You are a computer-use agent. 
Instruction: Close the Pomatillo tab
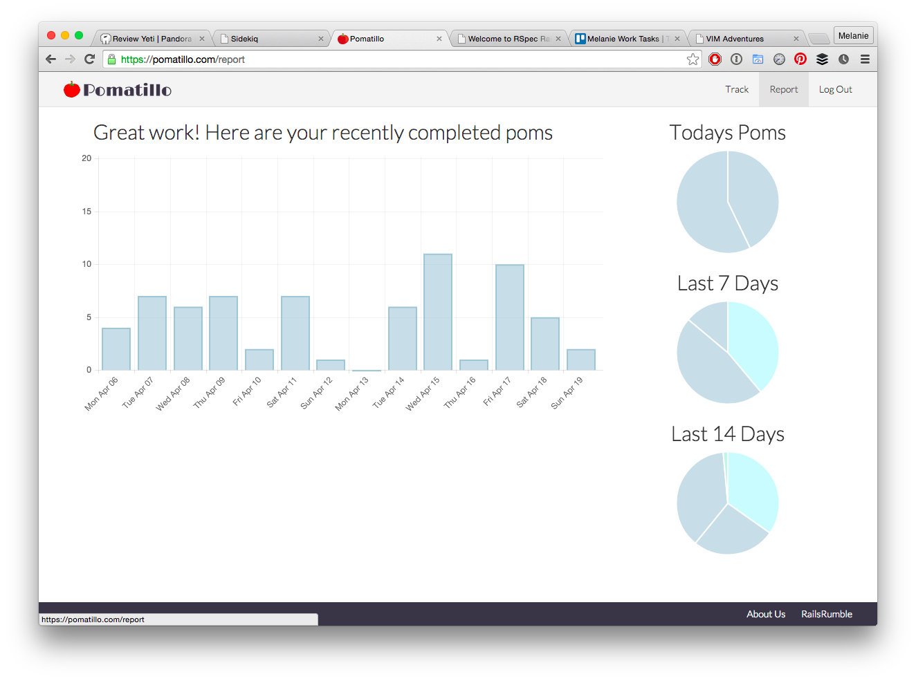tap(439, 39)
